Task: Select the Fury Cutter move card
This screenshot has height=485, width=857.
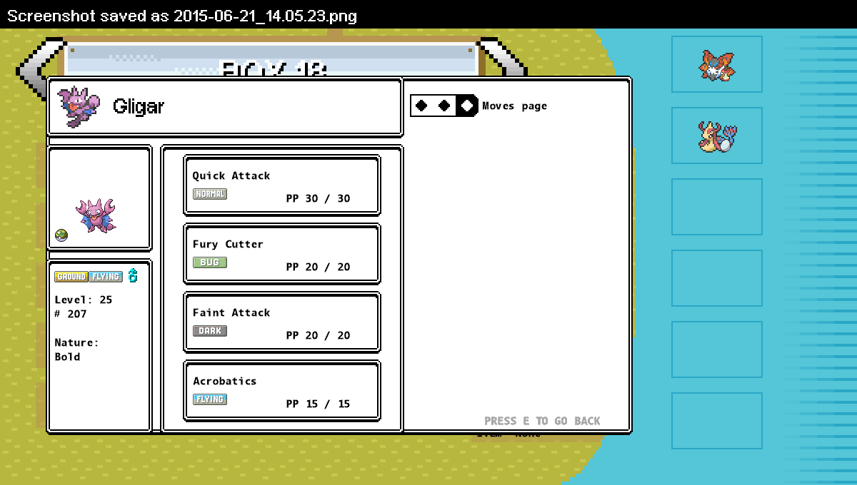Action: (x=282, y=254)
